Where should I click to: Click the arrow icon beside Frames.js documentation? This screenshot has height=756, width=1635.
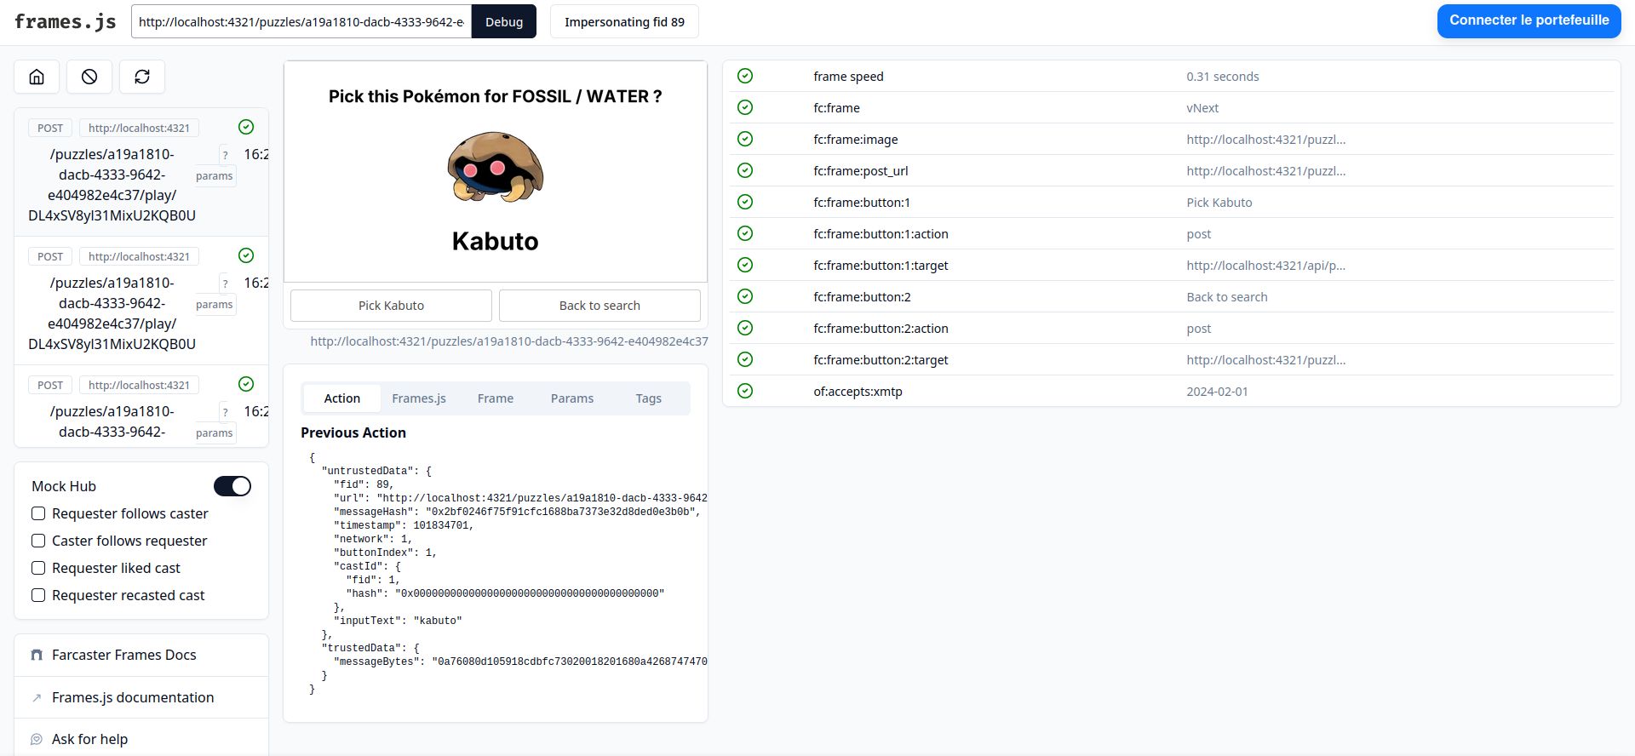click(37, 697)
